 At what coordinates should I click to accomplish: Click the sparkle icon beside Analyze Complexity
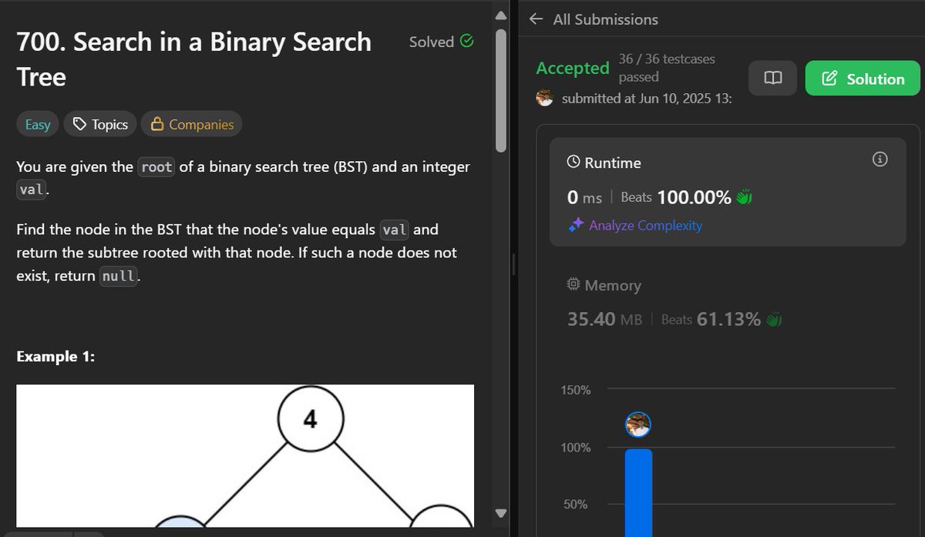click(x=575, y=226)
